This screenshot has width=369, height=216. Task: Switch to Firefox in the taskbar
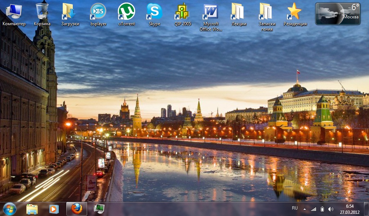click(77, 209)
